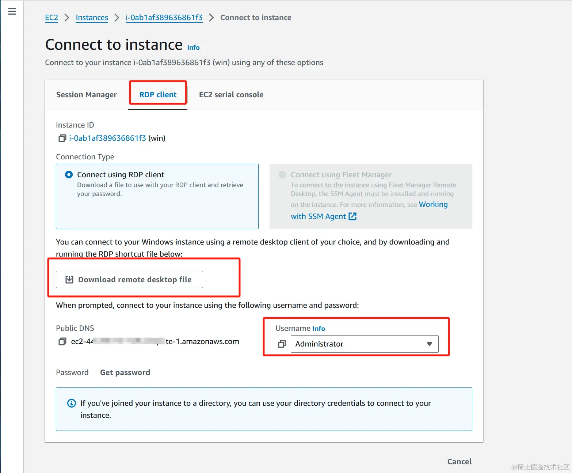Go to EC2 breadcrumb link
The width and height of the screenshot is (572, 473).
[x=52, y=18]
